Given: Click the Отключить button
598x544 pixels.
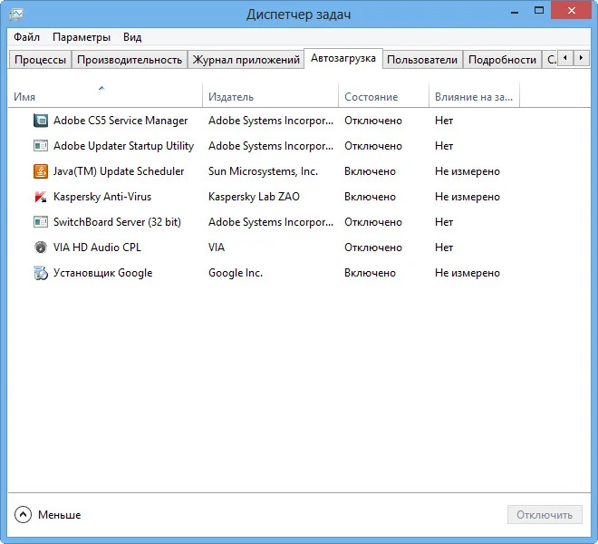Looking at the screenshot, I should click(545, 515).
